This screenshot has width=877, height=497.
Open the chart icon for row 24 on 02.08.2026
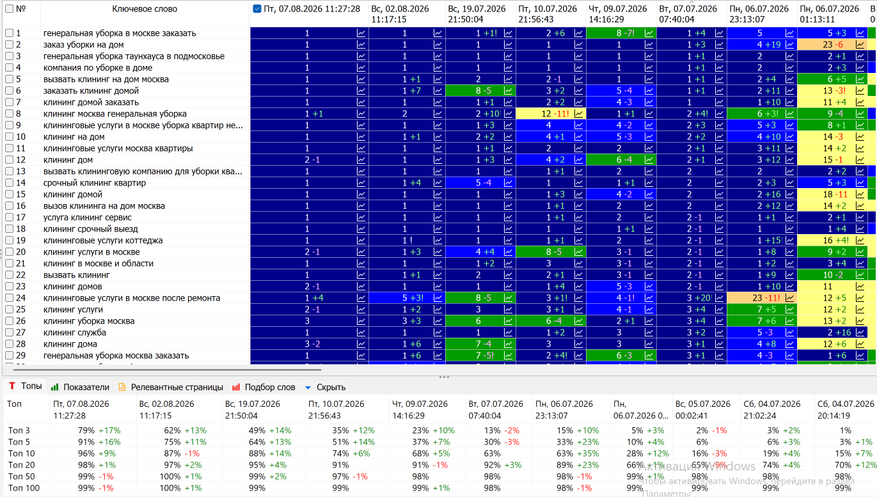point(438,298)
